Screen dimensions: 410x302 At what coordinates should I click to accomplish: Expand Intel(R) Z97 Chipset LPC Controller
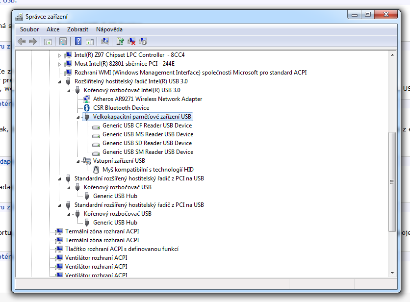click(x=60, y=55)
